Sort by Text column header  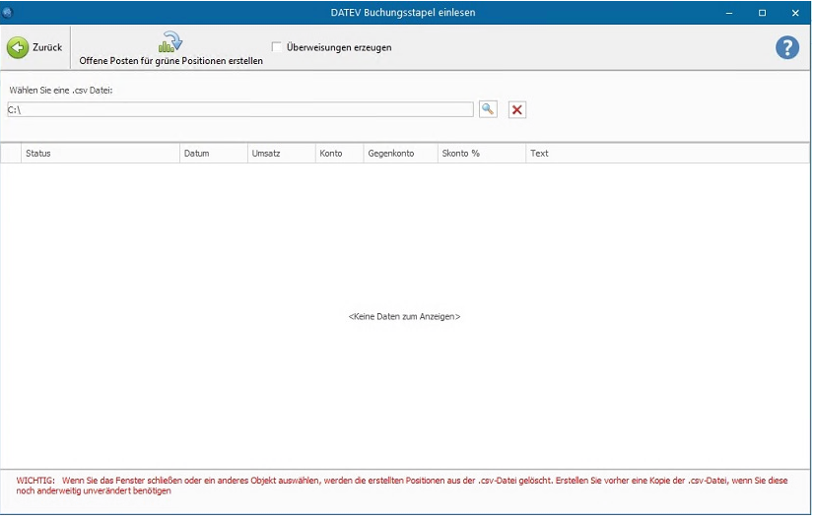pyautogui.click(x=667, y=153)
